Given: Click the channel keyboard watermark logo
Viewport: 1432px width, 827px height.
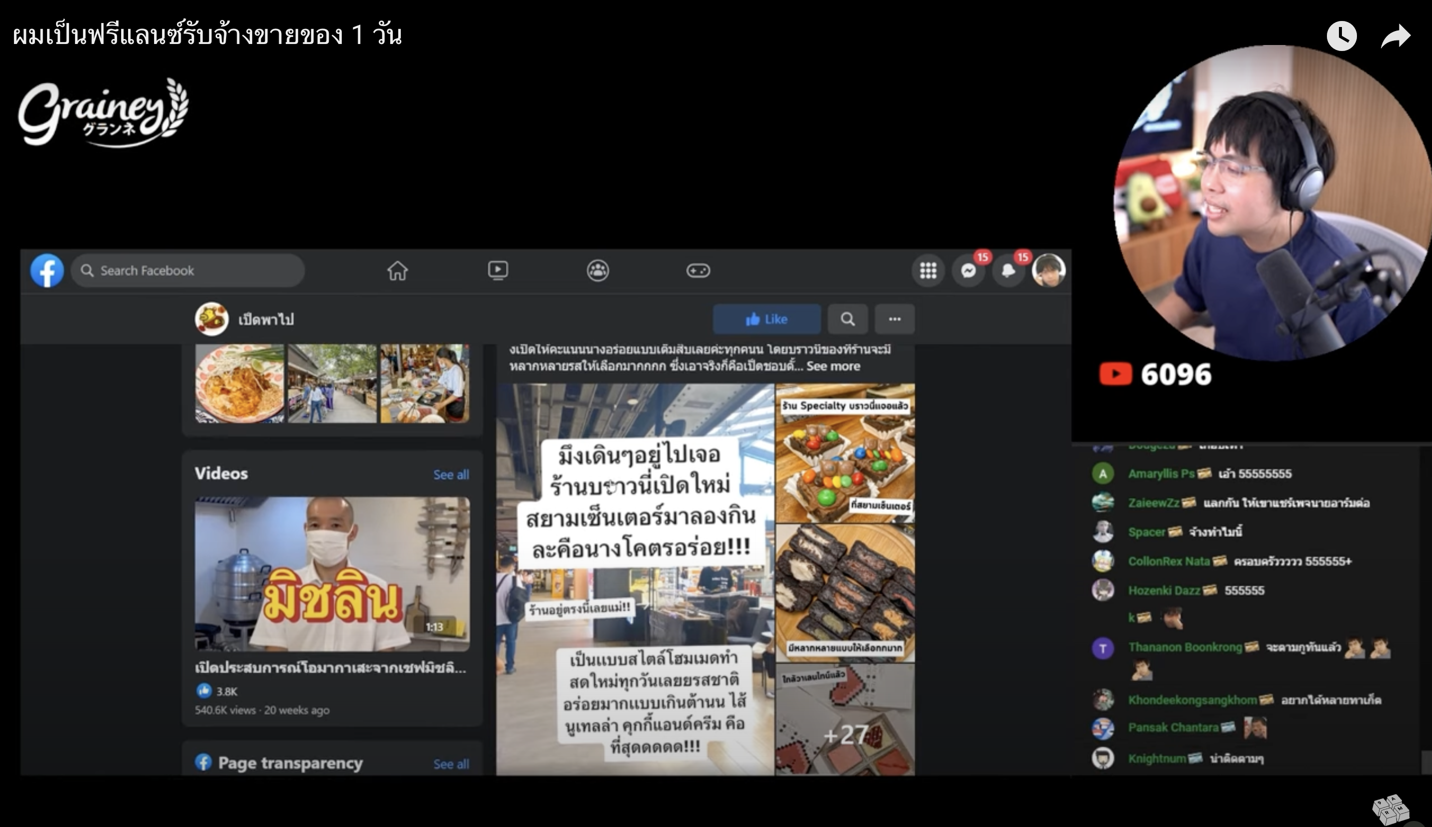Looking at the screenshot, I should click(x=1391, y=809).
